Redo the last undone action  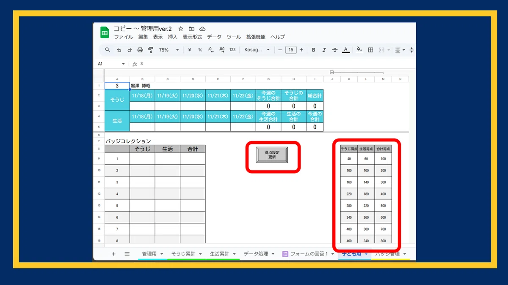[x=130, y=50]
